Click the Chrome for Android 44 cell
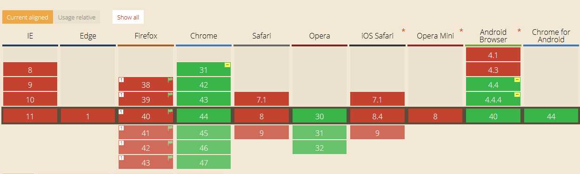This screenshot has height=174, width=580. [551, 116]
